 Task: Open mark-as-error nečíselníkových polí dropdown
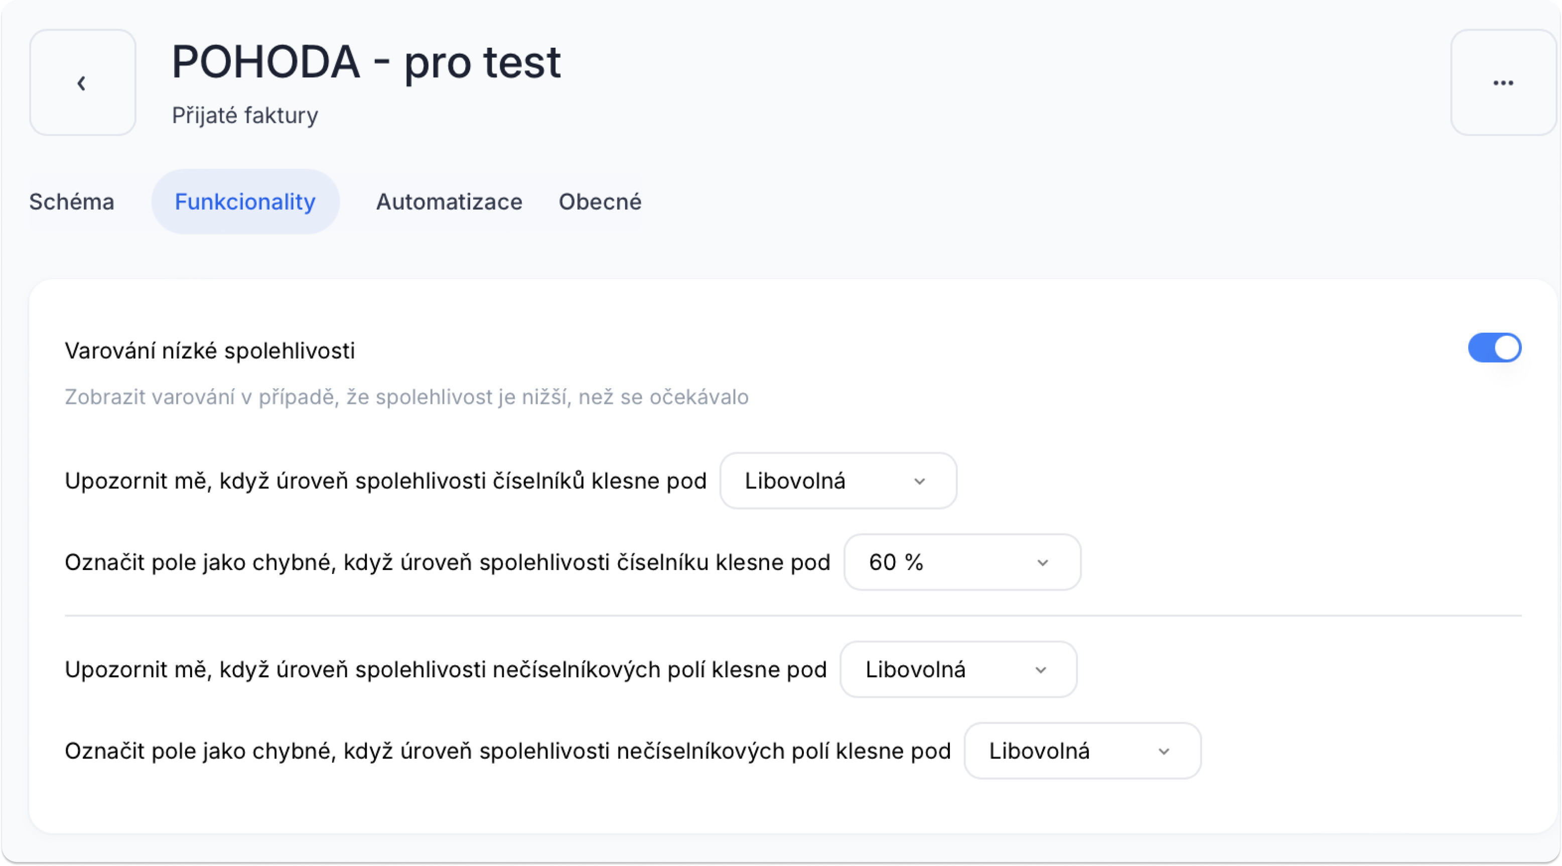point(1082,751)
